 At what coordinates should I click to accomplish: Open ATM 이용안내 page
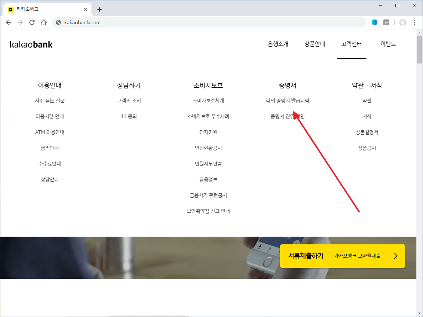point(50,132)
